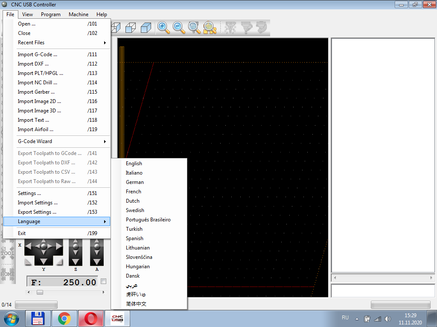Click the zoom to fit magnifier icon
This screenshot has height=327, width=437.
[x=210, y=28]
